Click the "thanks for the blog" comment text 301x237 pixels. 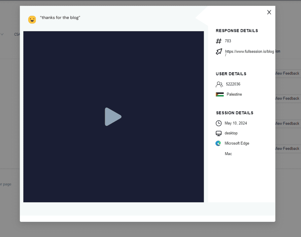pyautogui.click(x=60, y=18)
